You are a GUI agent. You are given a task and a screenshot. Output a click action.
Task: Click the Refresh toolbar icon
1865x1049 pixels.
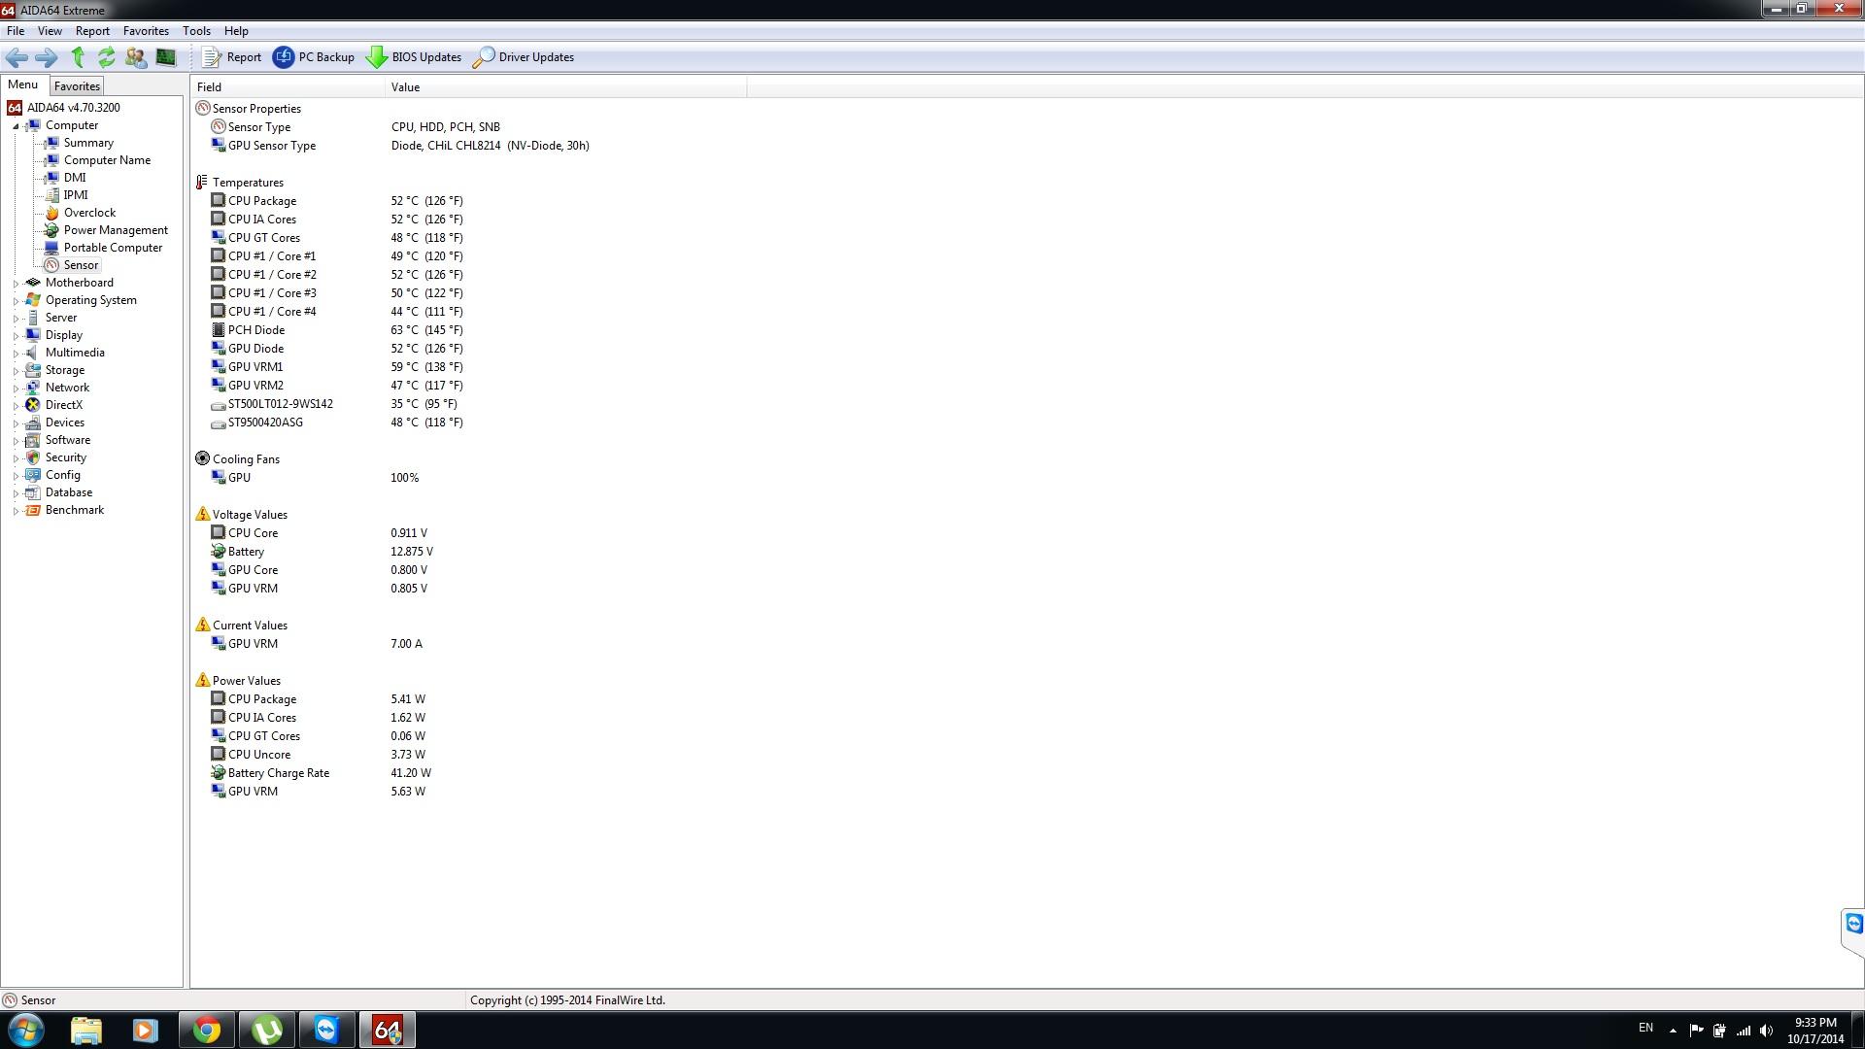[106, 57]
